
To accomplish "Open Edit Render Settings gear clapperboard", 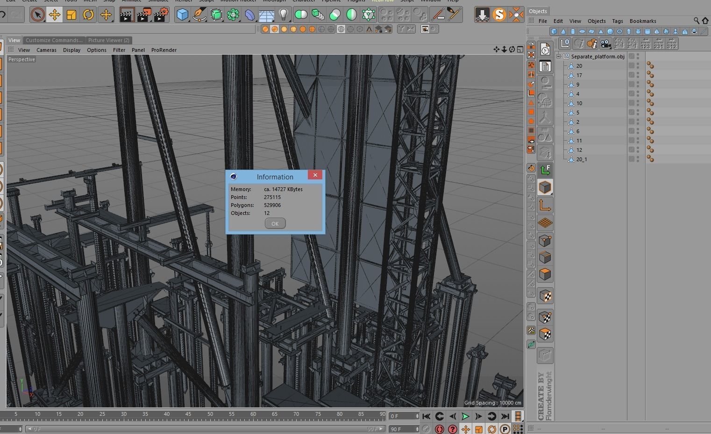I will 160,14.
